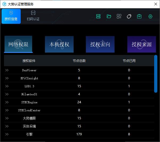The height and width of the screenshot is (142, 160).
Task: Click the STECloudCenter software name
Action: coord(29,110)
